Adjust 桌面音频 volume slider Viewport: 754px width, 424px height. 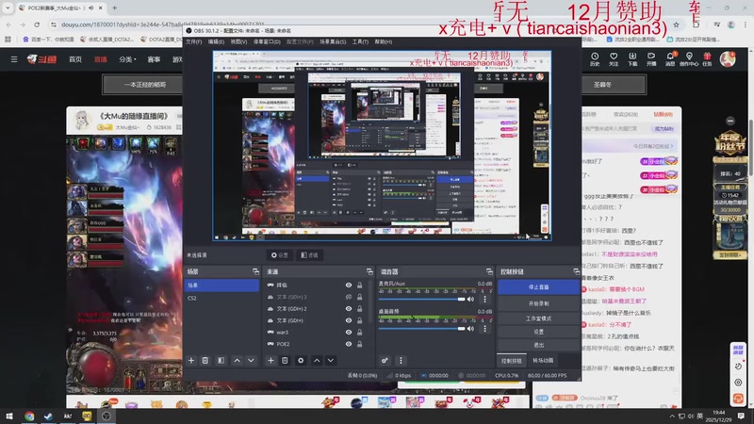tap(422, 329)
